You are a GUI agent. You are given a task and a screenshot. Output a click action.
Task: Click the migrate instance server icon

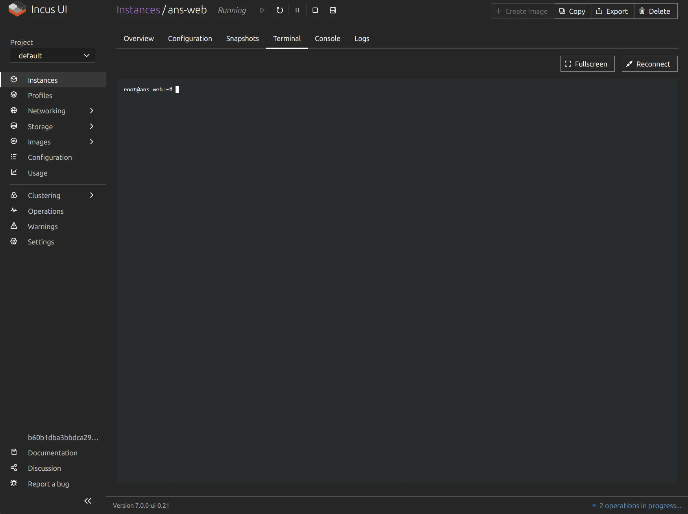[x=333, y=10]
